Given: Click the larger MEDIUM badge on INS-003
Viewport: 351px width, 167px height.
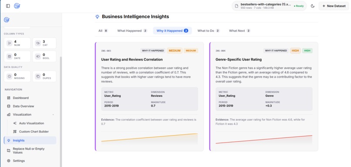Looking at the screenshot, I should (x=175, y=51).
